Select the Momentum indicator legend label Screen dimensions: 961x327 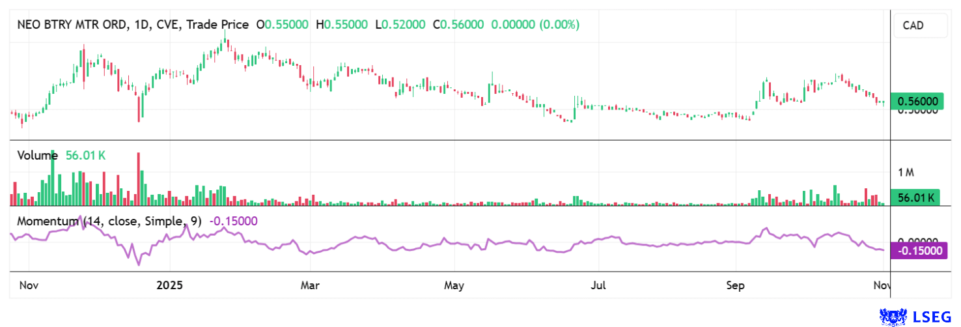coord(109,221)
